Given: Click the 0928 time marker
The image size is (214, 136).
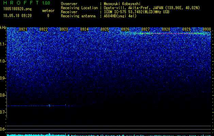Looking at the screenshot, I should tap(166, 29).
